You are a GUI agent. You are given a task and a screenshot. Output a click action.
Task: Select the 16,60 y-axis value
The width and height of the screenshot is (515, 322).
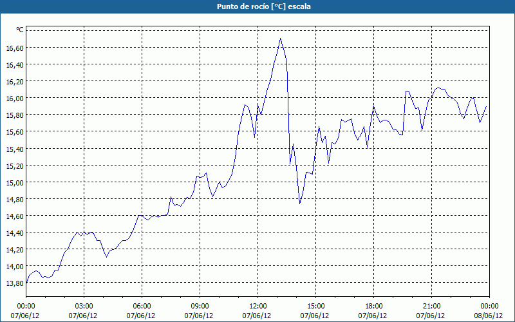pyautogui.click(x=15, y=48)
